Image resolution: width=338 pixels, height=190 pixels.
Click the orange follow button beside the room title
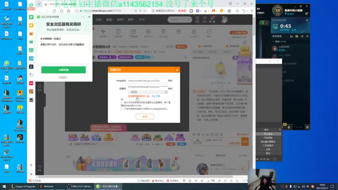[x=181, y=46]
